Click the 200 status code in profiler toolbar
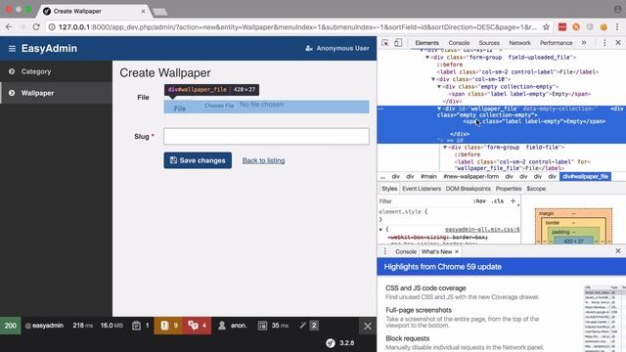Image resolution: width=626 pixels, height=352 pixels. (11, 326)
